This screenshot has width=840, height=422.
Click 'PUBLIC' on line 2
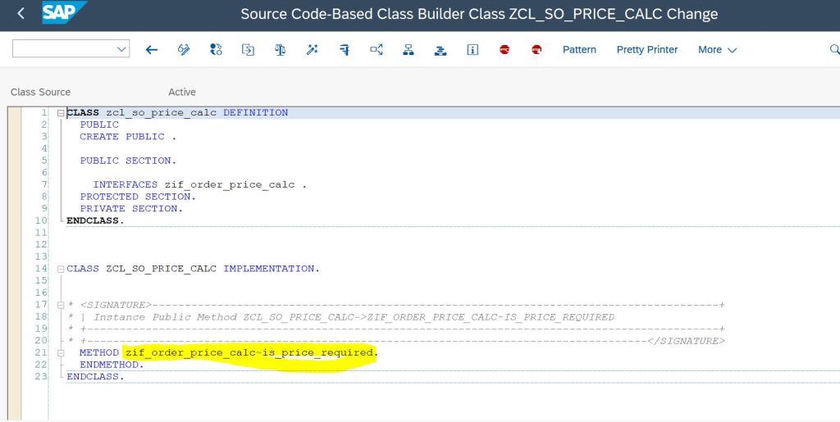(99, 125)
